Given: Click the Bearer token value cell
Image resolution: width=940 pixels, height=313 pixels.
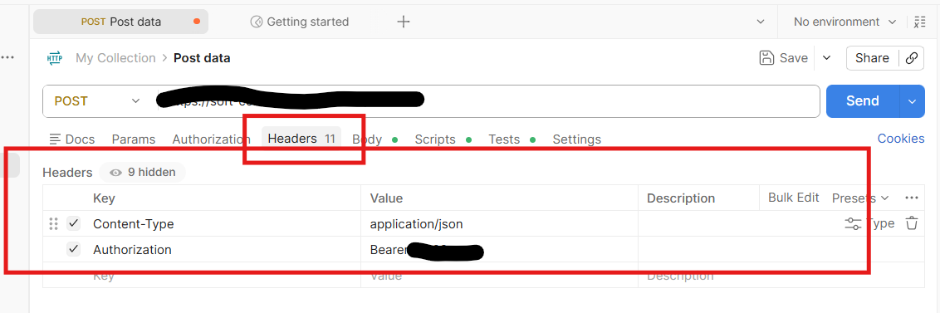Looking at the screenshot, I should [499, 249].
